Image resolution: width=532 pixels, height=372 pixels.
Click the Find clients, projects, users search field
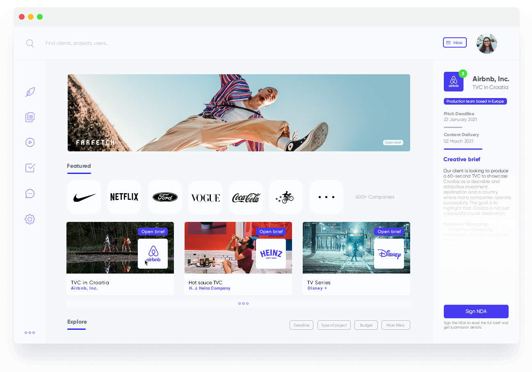coord(77,43)
